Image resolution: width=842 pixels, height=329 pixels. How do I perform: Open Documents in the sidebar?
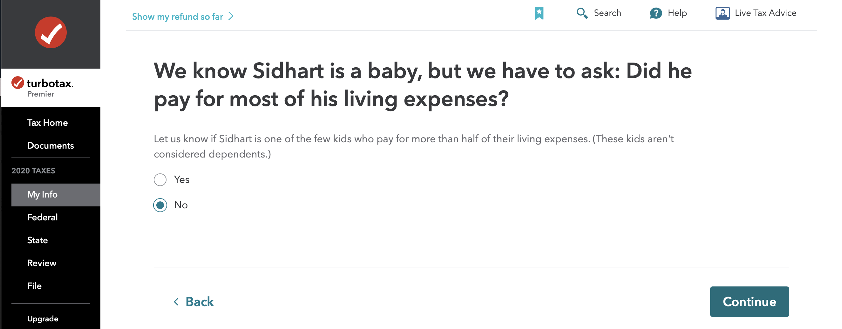[51, 146]
